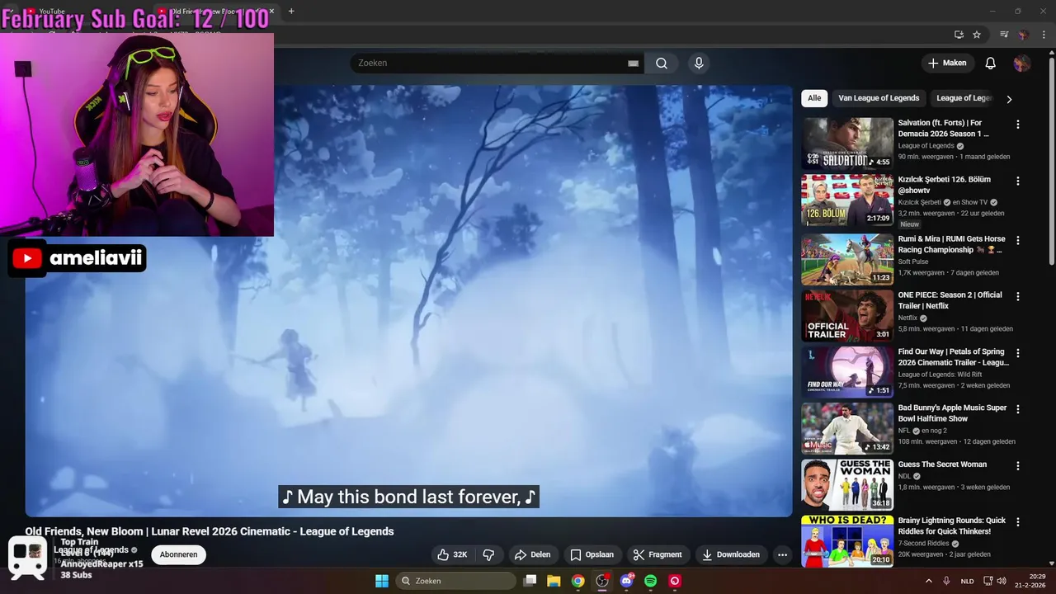Click the YouTube search magnifier button
Viewport: 1056px width, 594px height.
click(662, 64)
